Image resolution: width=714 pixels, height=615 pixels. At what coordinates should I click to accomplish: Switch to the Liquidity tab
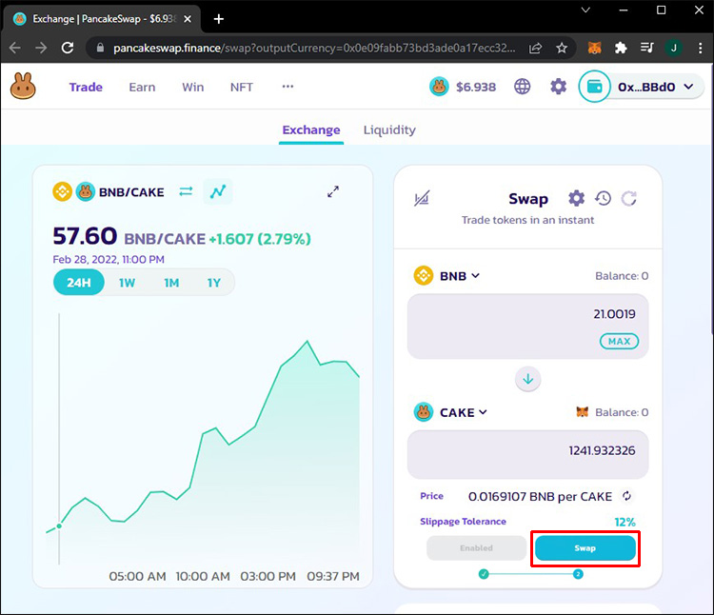tap(389, 130)
